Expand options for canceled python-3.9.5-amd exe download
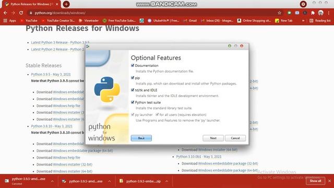This screenshot has width=334, height=188. pyautogui.click(x=52, y=181)
